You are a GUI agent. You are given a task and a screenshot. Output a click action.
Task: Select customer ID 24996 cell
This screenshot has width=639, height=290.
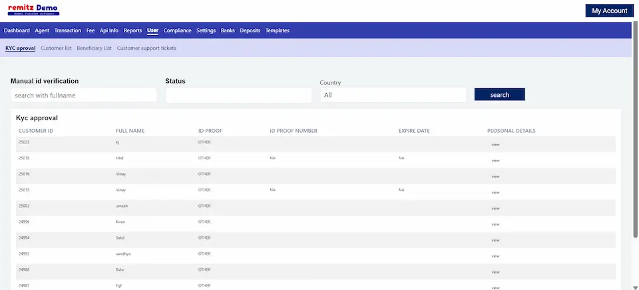pos(24,222)
